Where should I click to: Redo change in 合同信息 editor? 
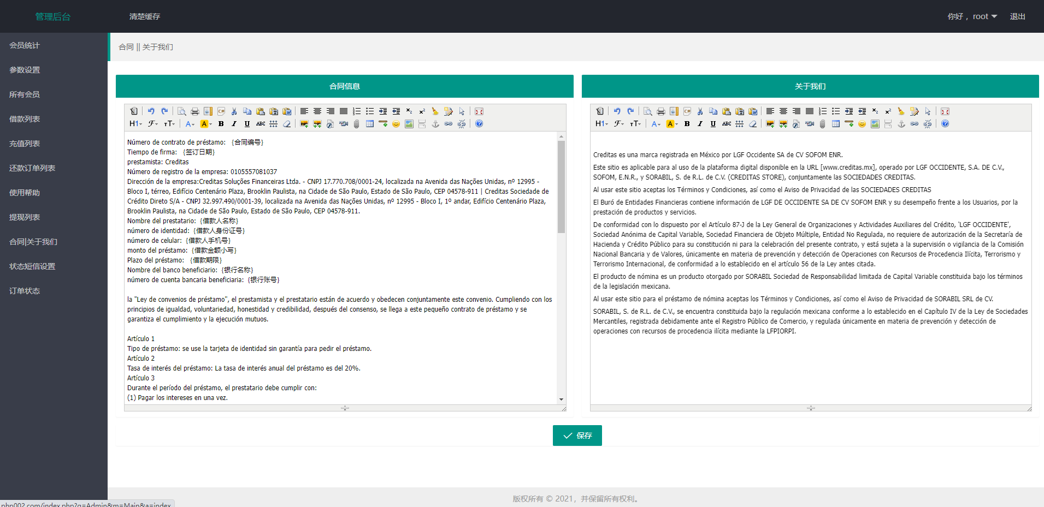pos(164,111)
